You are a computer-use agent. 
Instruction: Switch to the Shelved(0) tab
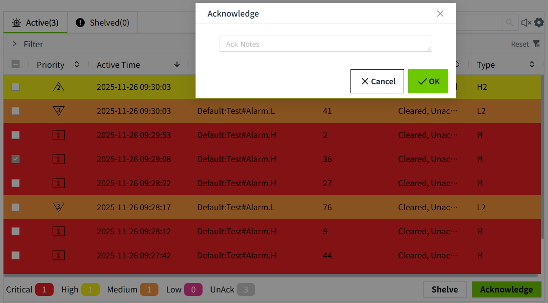click(102, 23)
